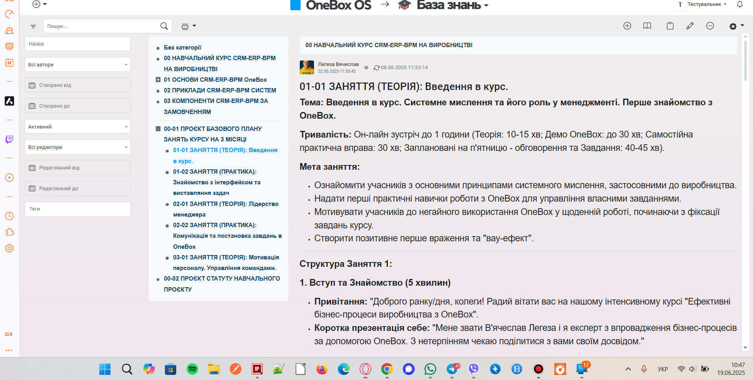Viewport: 753px width, 380px height.
Task: Toggle the filter panel icon beside search
Action: coord(33,26)
